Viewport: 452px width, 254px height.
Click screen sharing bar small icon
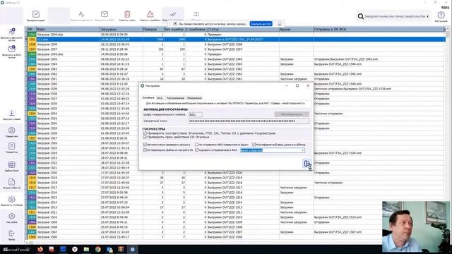click(x=280, y=24)
